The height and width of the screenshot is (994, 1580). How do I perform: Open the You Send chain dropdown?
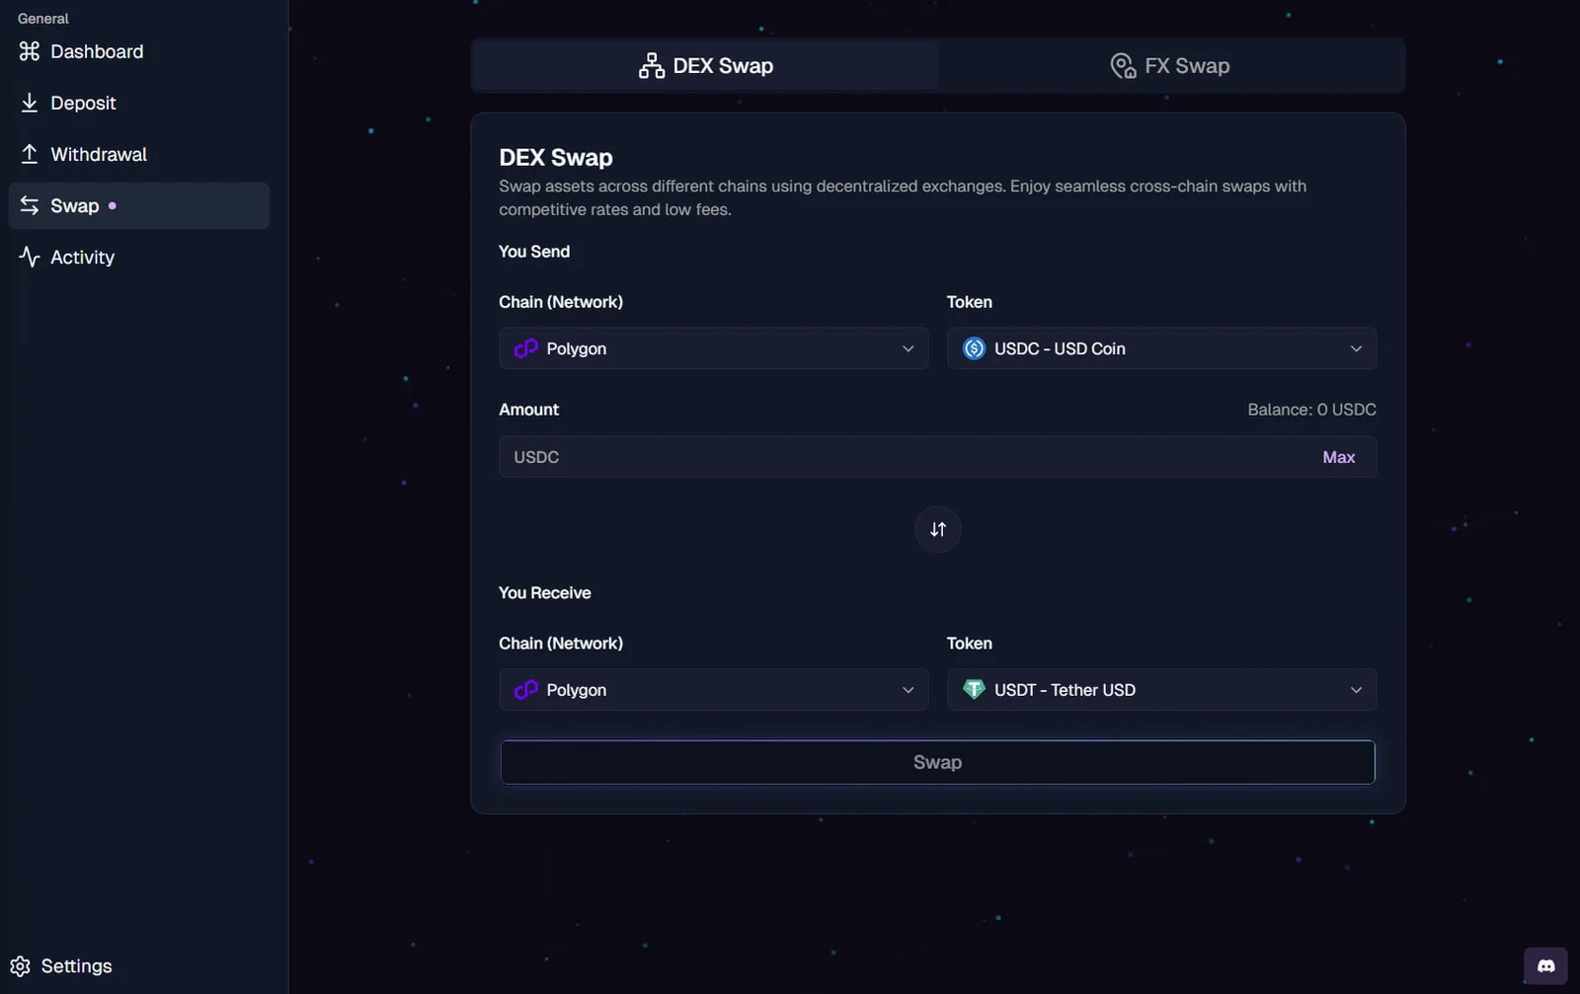(714, 348)
